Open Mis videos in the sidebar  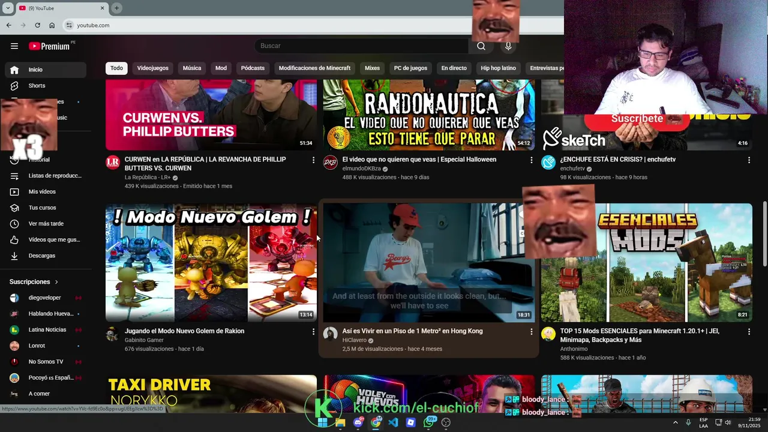[x=46, y=192]
